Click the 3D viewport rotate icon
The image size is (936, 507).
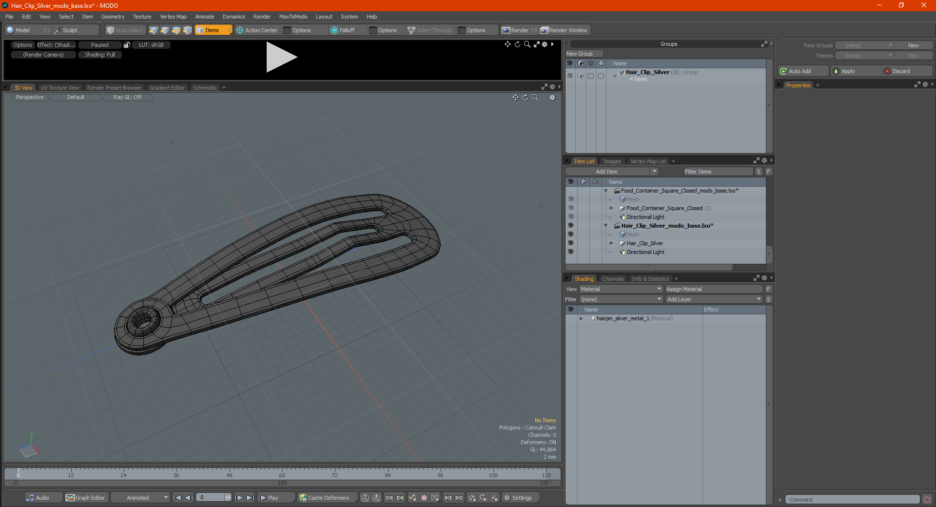(x=525, y=97)
